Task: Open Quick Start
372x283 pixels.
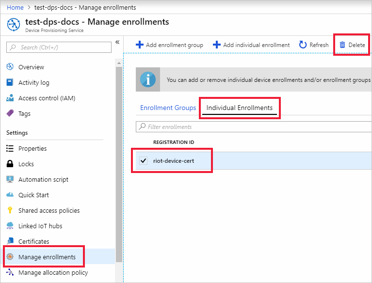Action: click(x=33, y=195)
